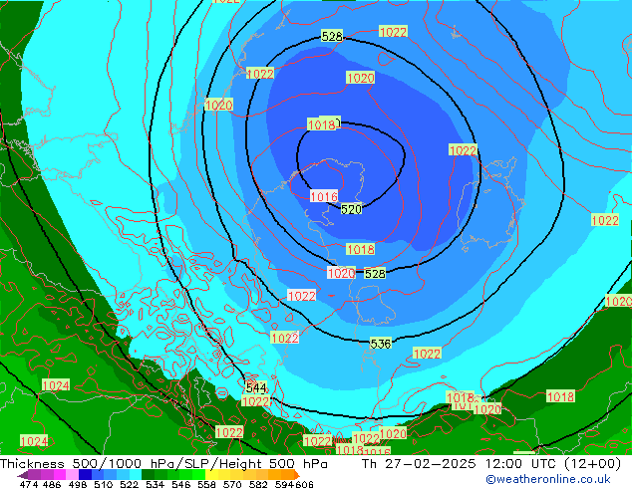Image resolution: width=632 pixels, height=488 pixels.
Task: Click the legend value 570
Action: coord(232,484)
